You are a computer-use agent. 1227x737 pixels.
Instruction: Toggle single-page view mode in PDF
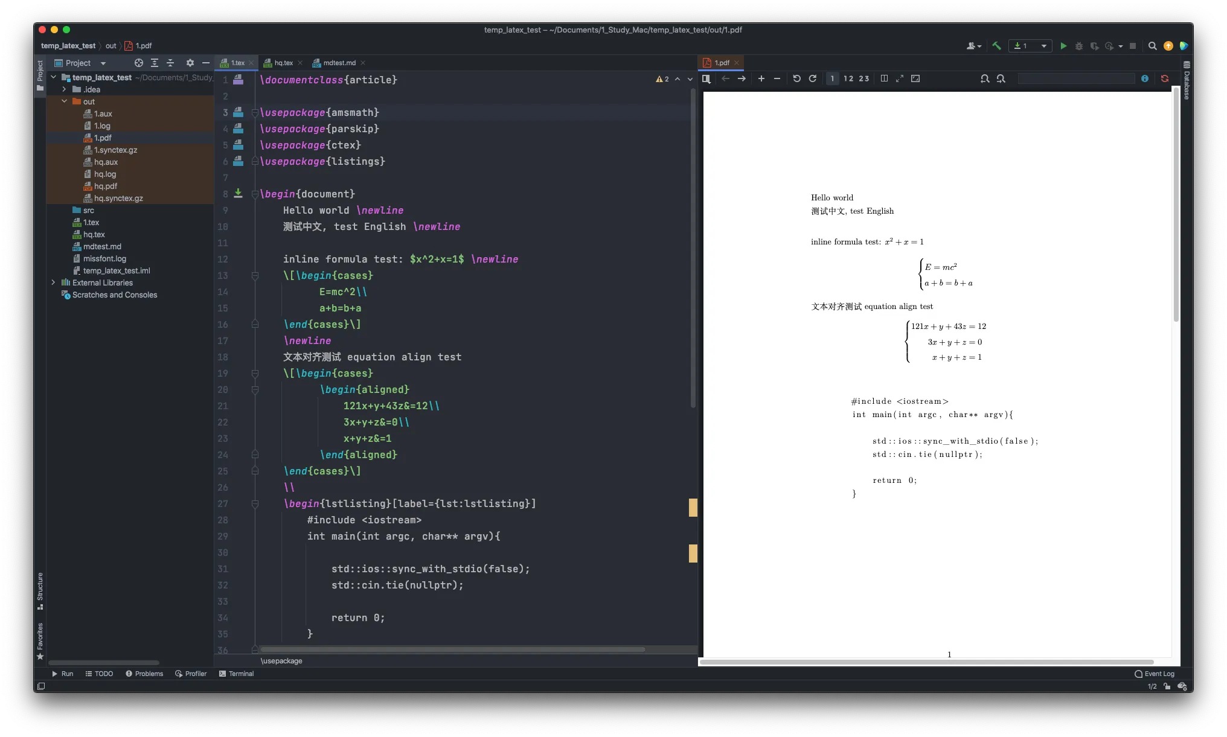(832, 78)
